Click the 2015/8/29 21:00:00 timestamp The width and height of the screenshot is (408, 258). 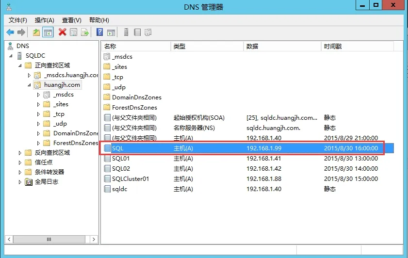pyautogui.click(x=351, y=138)
